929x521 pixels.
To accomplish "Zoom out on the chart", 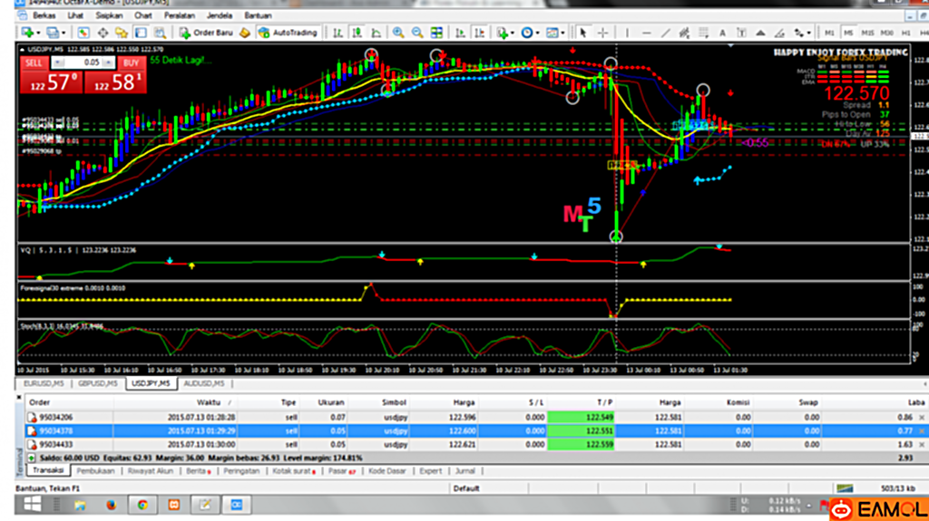I will (417, 33).
